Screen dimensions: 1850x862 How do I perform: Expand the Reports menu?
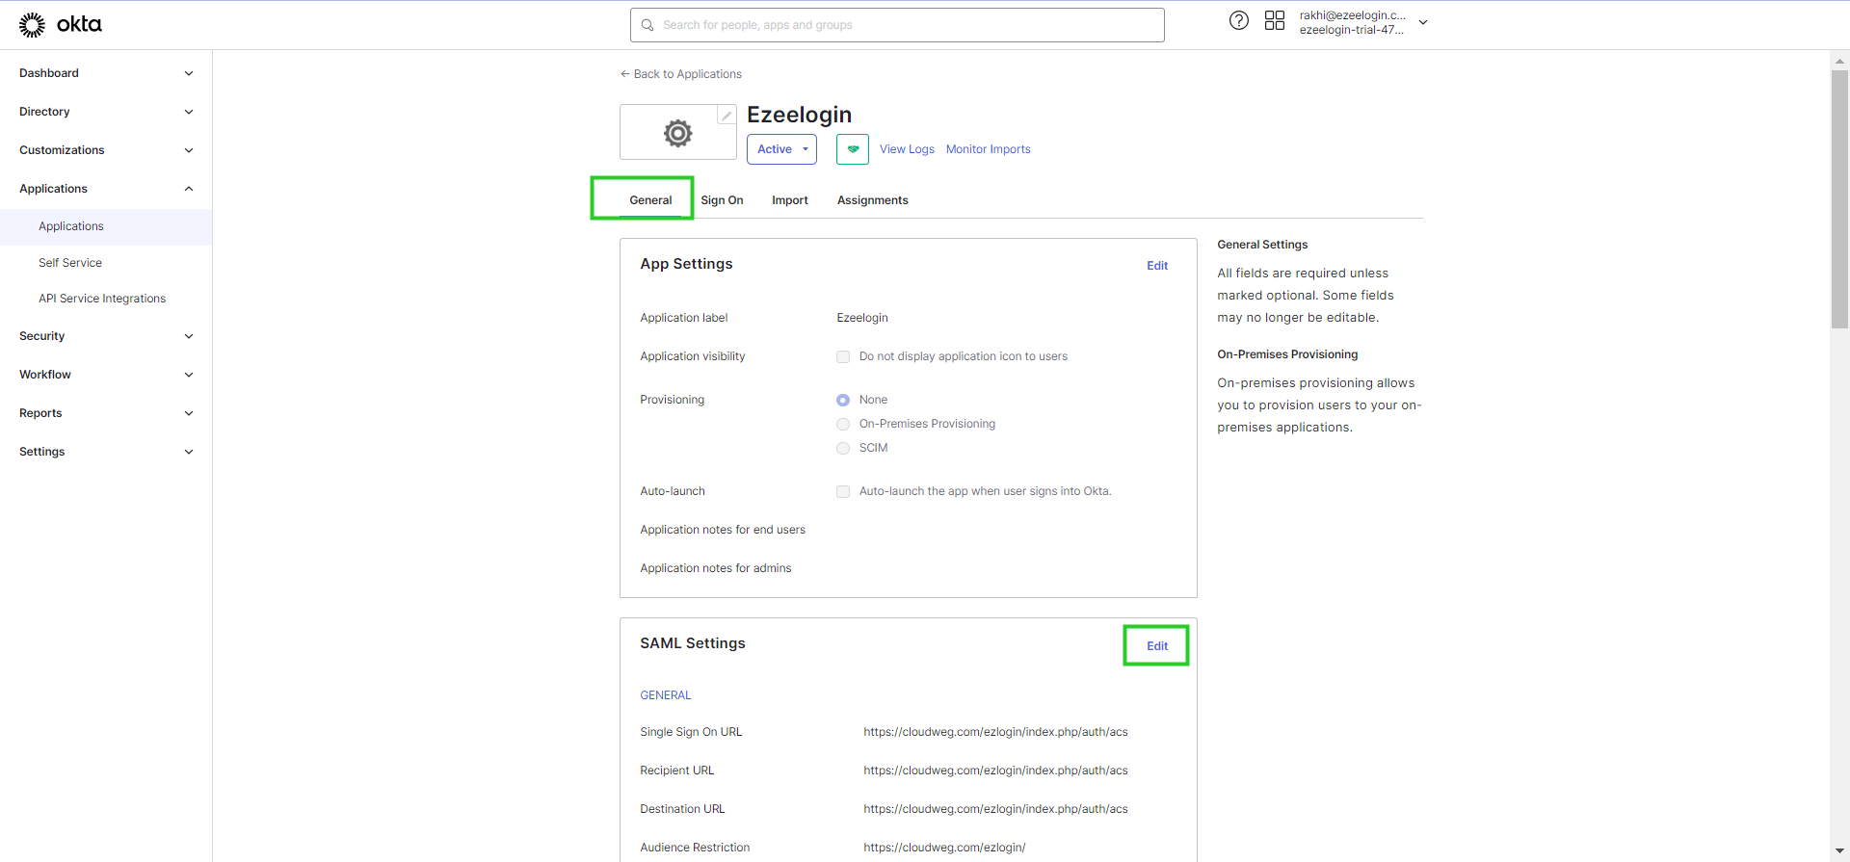pos(106,413)
